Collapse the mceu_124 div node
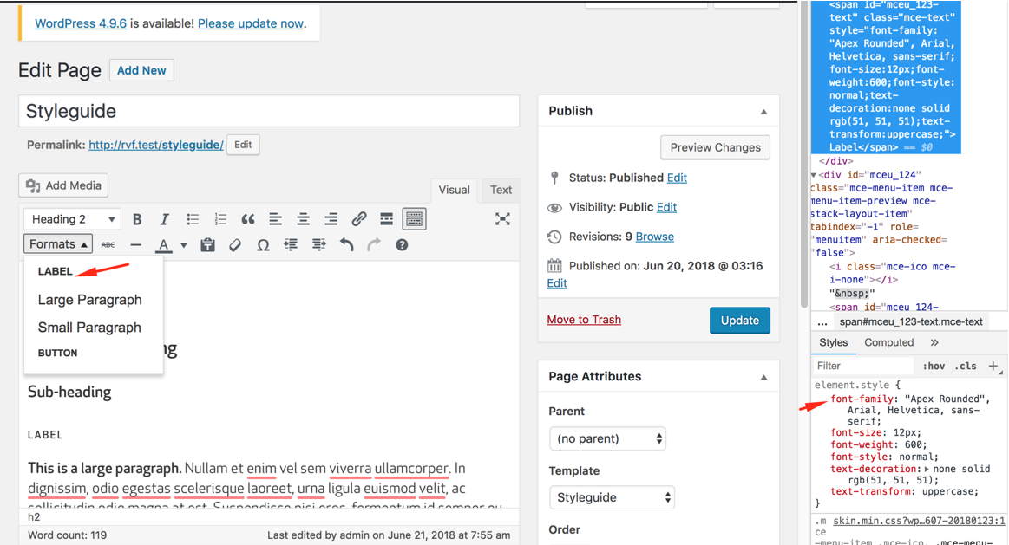This screenshot has width=1009, height=545. 814,175
